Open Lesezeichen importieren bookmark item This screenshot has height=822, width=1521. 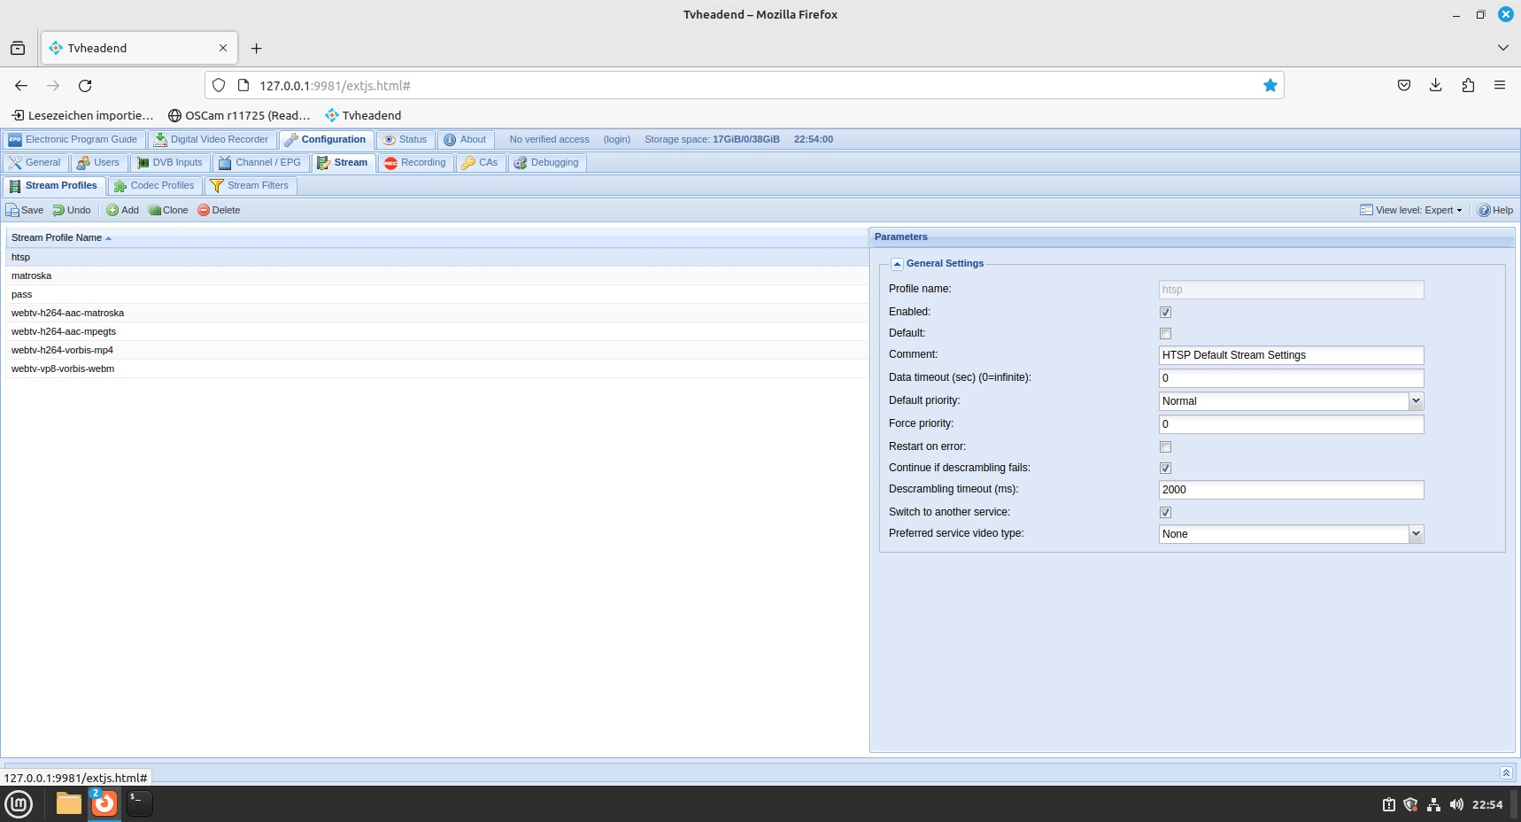click(82, 116)
